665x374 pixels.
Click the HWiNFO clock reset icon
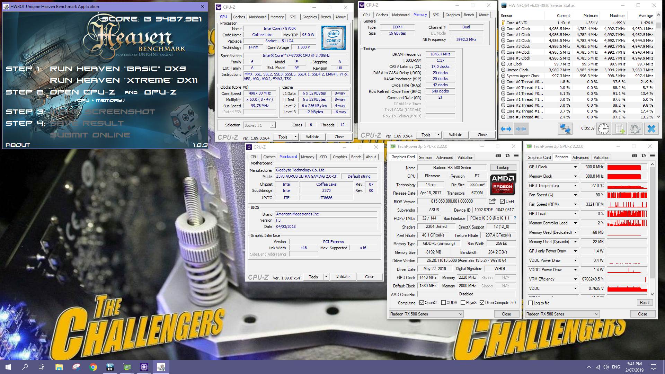tap(604, 129)
